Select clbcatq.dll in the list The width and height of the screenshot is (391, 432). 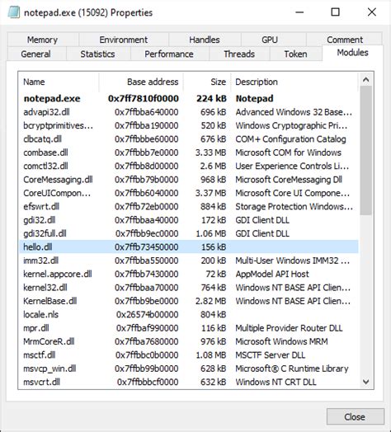pyautogui.click(x=189, y=139)
